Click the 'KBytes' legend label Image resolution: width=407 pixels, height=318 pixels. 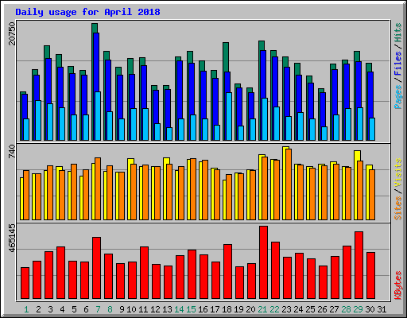pyautogui.click(x=398, y=285)
